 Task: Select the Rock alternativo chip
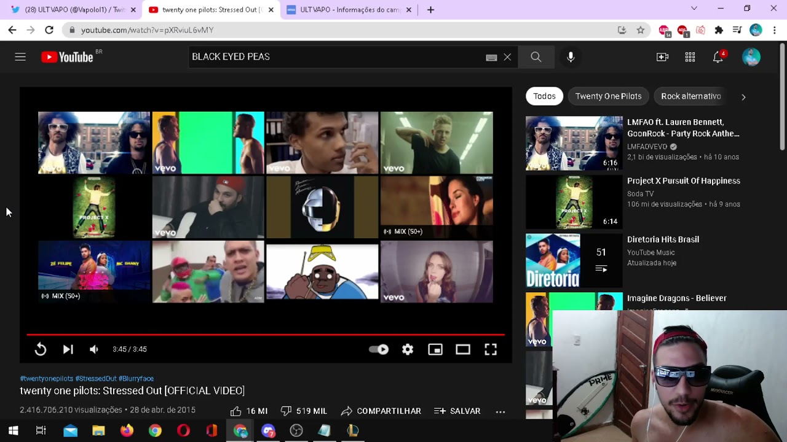point(691,96)
